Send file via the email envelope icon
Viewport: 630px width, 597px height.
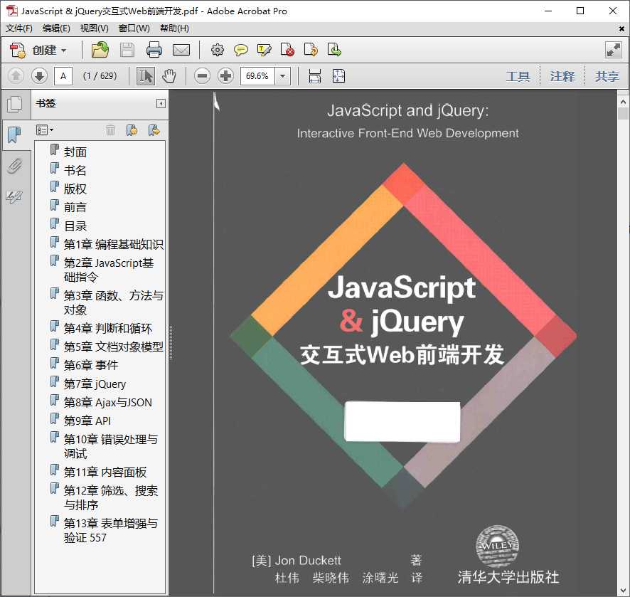point(181,51)
